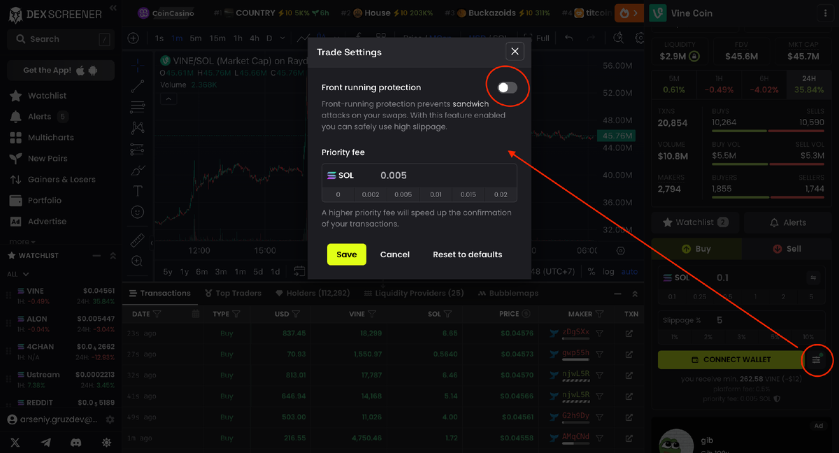
Task: Expand the 'more' sidebar menu
Action: [x=22, y=241]
